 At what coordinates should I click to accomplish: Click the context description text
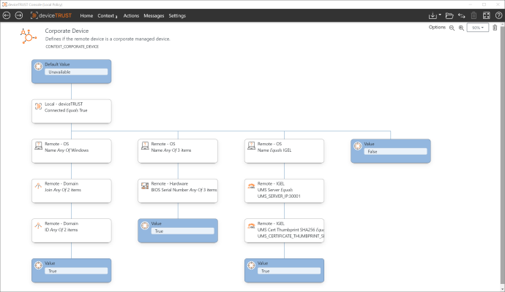pos(108,39)
